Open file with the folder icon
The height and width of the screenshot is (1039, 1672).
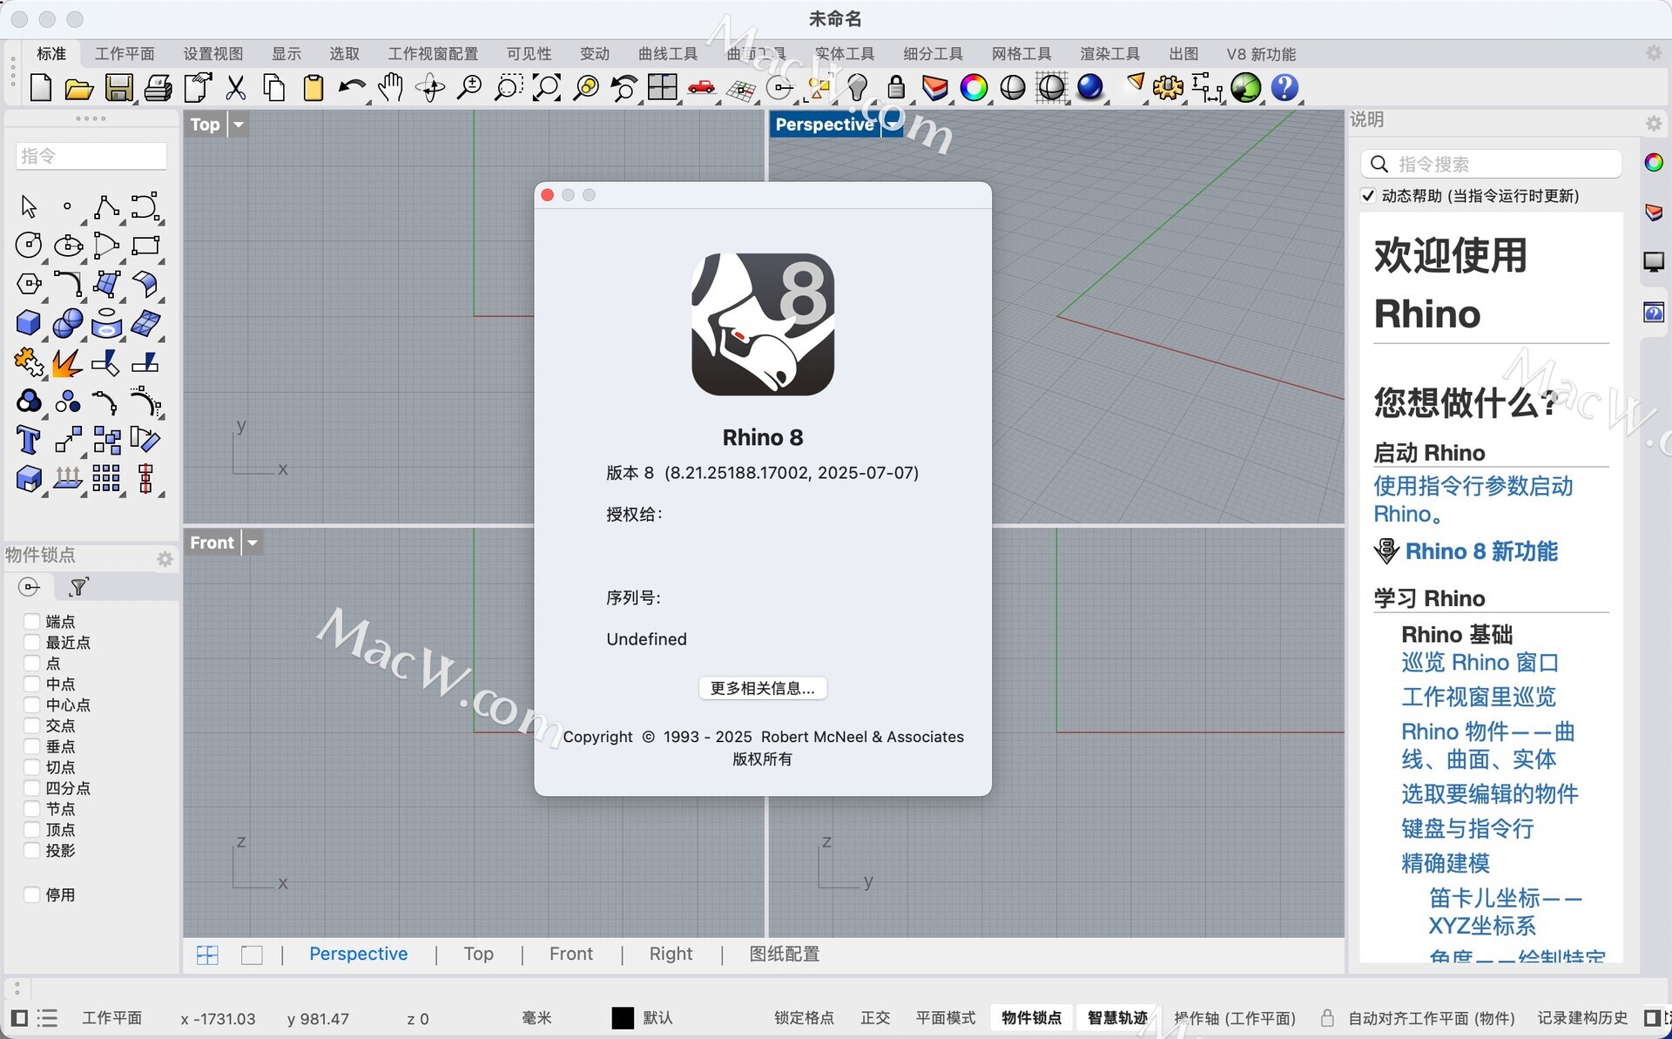(79, 88)
